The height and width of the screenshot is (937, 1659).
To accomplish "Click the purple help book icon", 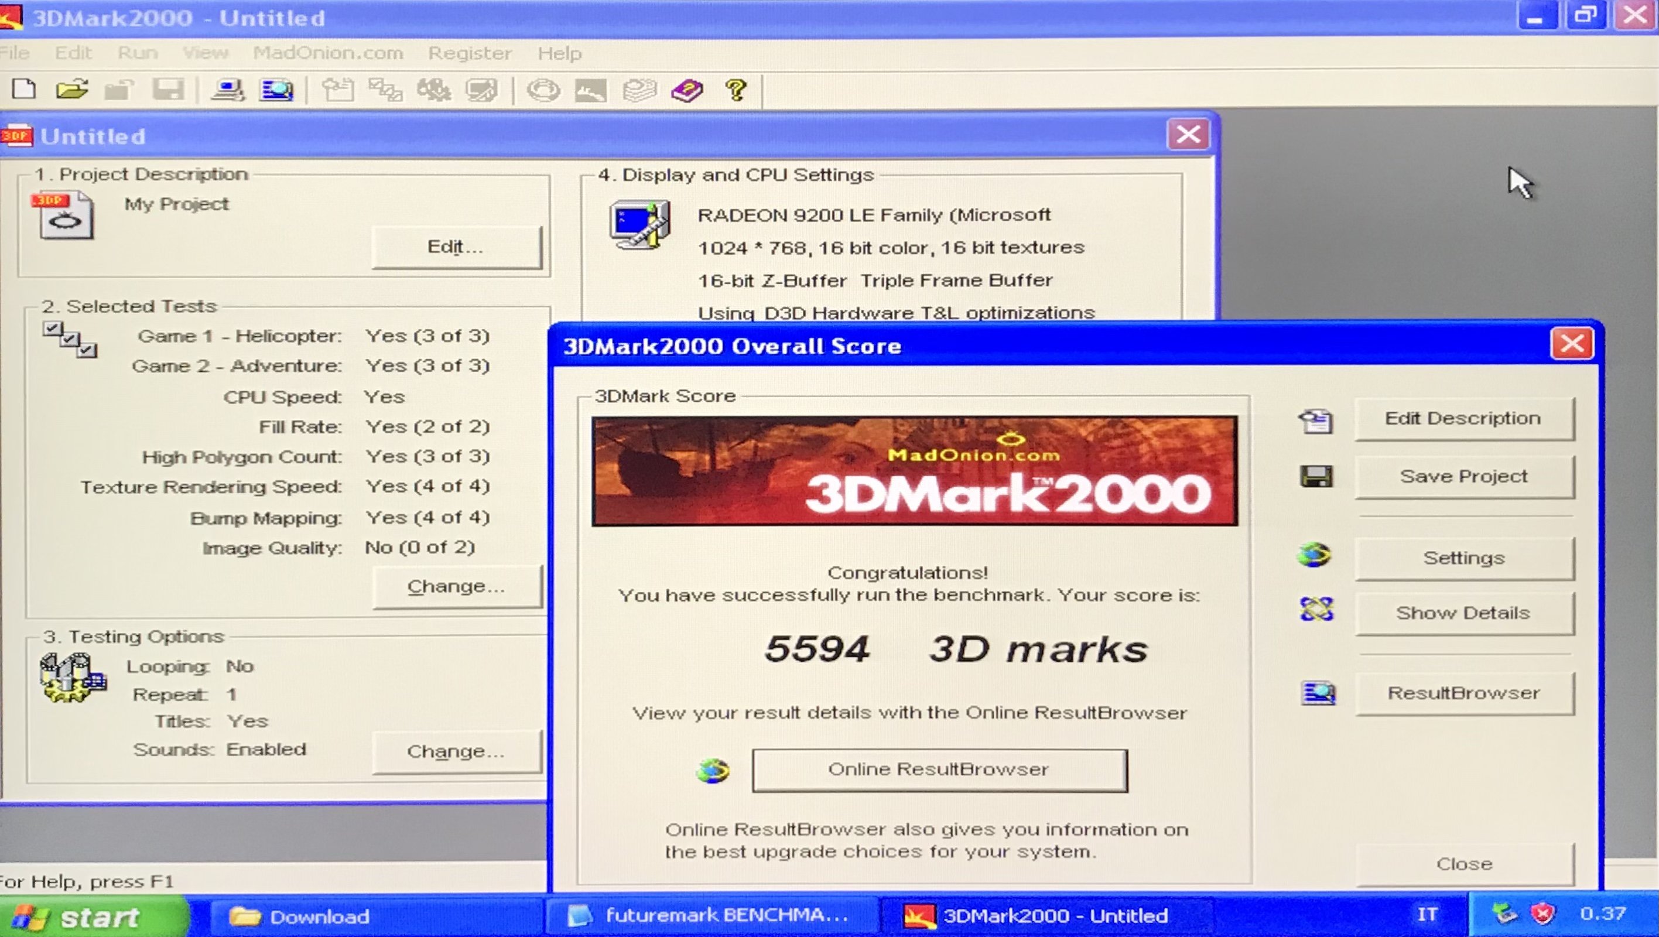I will tap(686, 90).
